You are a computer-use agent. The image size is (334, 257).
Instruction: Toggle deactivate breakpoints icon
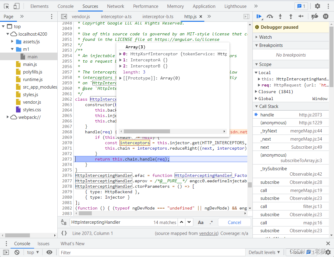point(315,16)
